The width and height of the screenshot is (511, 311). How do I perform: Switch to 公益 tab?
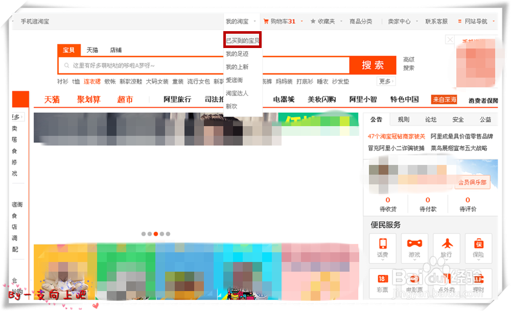tap(485, 119)
